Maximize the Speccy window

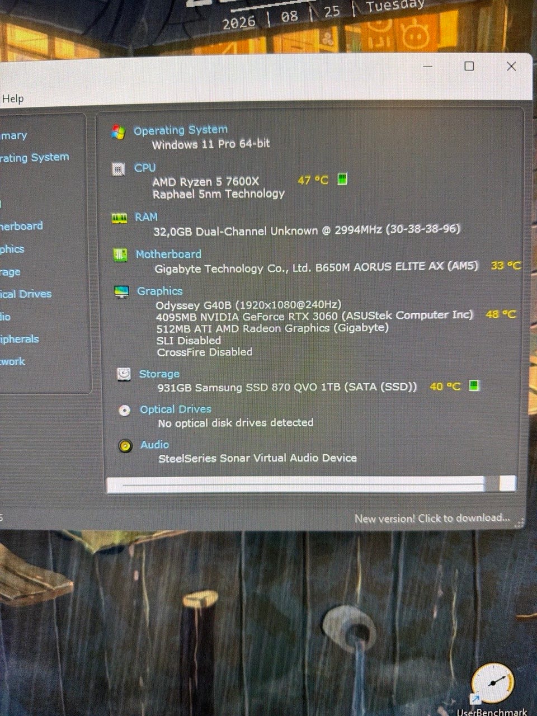(x=469, y=66)
